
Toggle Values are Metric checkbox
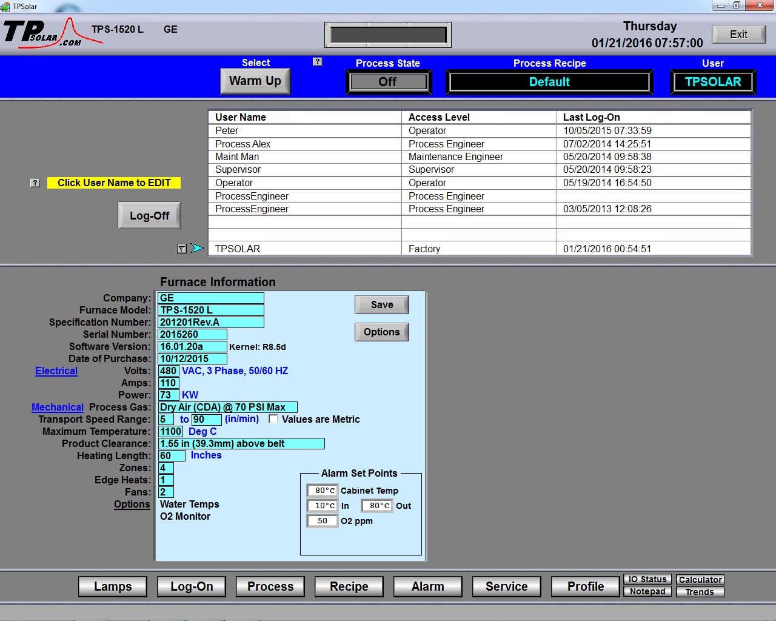pos(273,419)
